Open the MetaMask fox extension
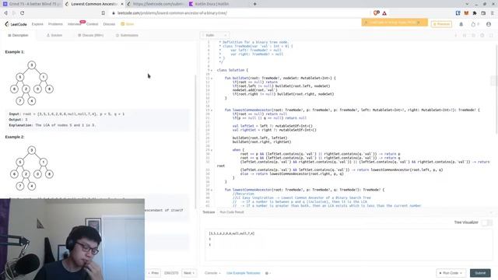This screenshot has height=280, width=498. 466,13
